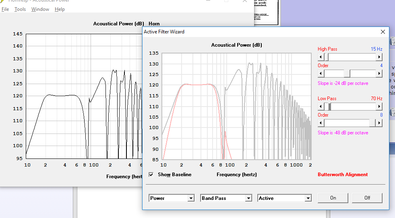Screen dimensions: 395x218
Task: Click the Hornresp window title bar icon
Action: (2, 1)
